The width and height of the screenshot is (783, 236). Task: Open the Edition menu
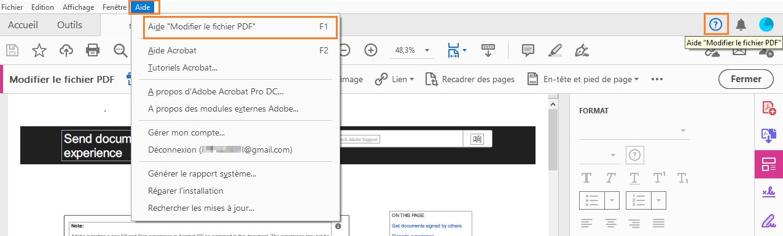(x=42, y=7)
